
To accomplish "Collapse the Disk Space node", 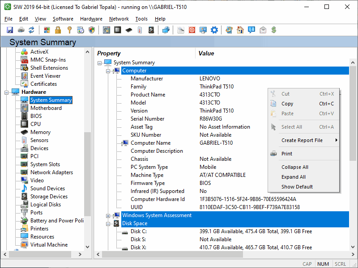I will [x=108, y=224].
